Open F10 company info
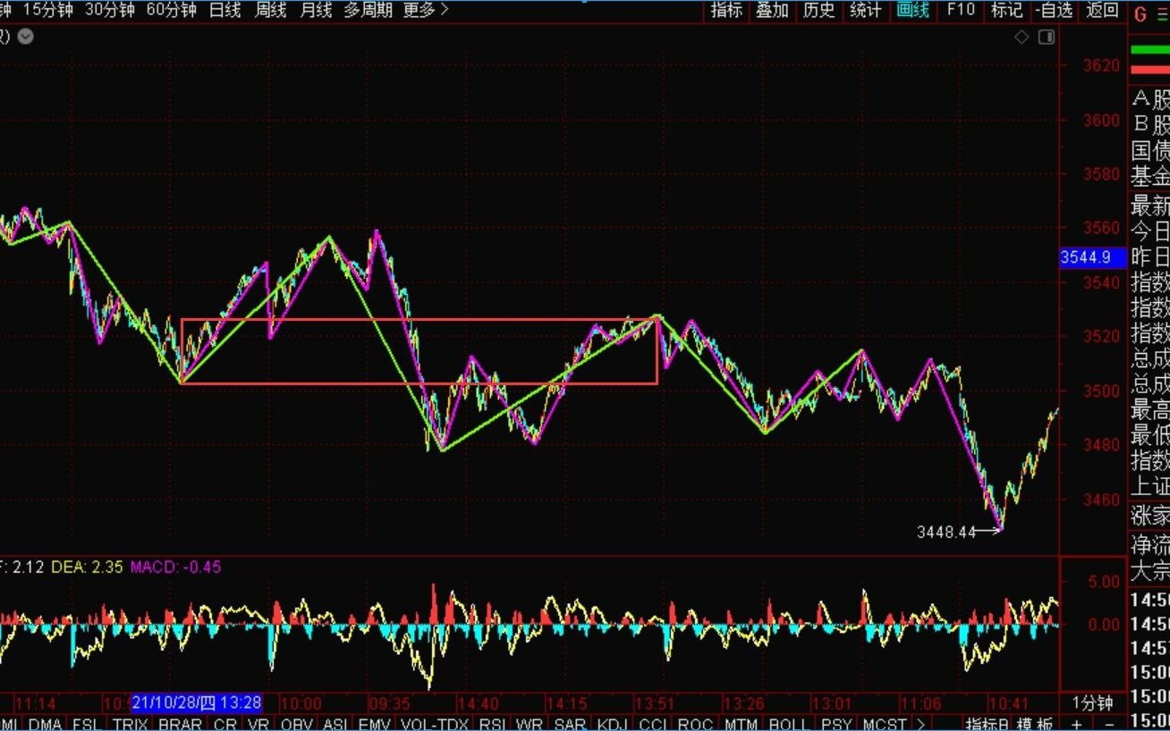The width and height of the screenshot is (1170, 731). click(961, 10)
